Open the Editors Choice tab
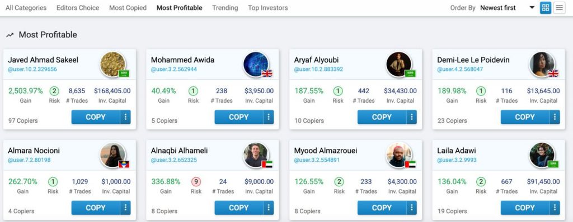Image resolution: width=573 pixels, height=222 pixels. point(78,8)
